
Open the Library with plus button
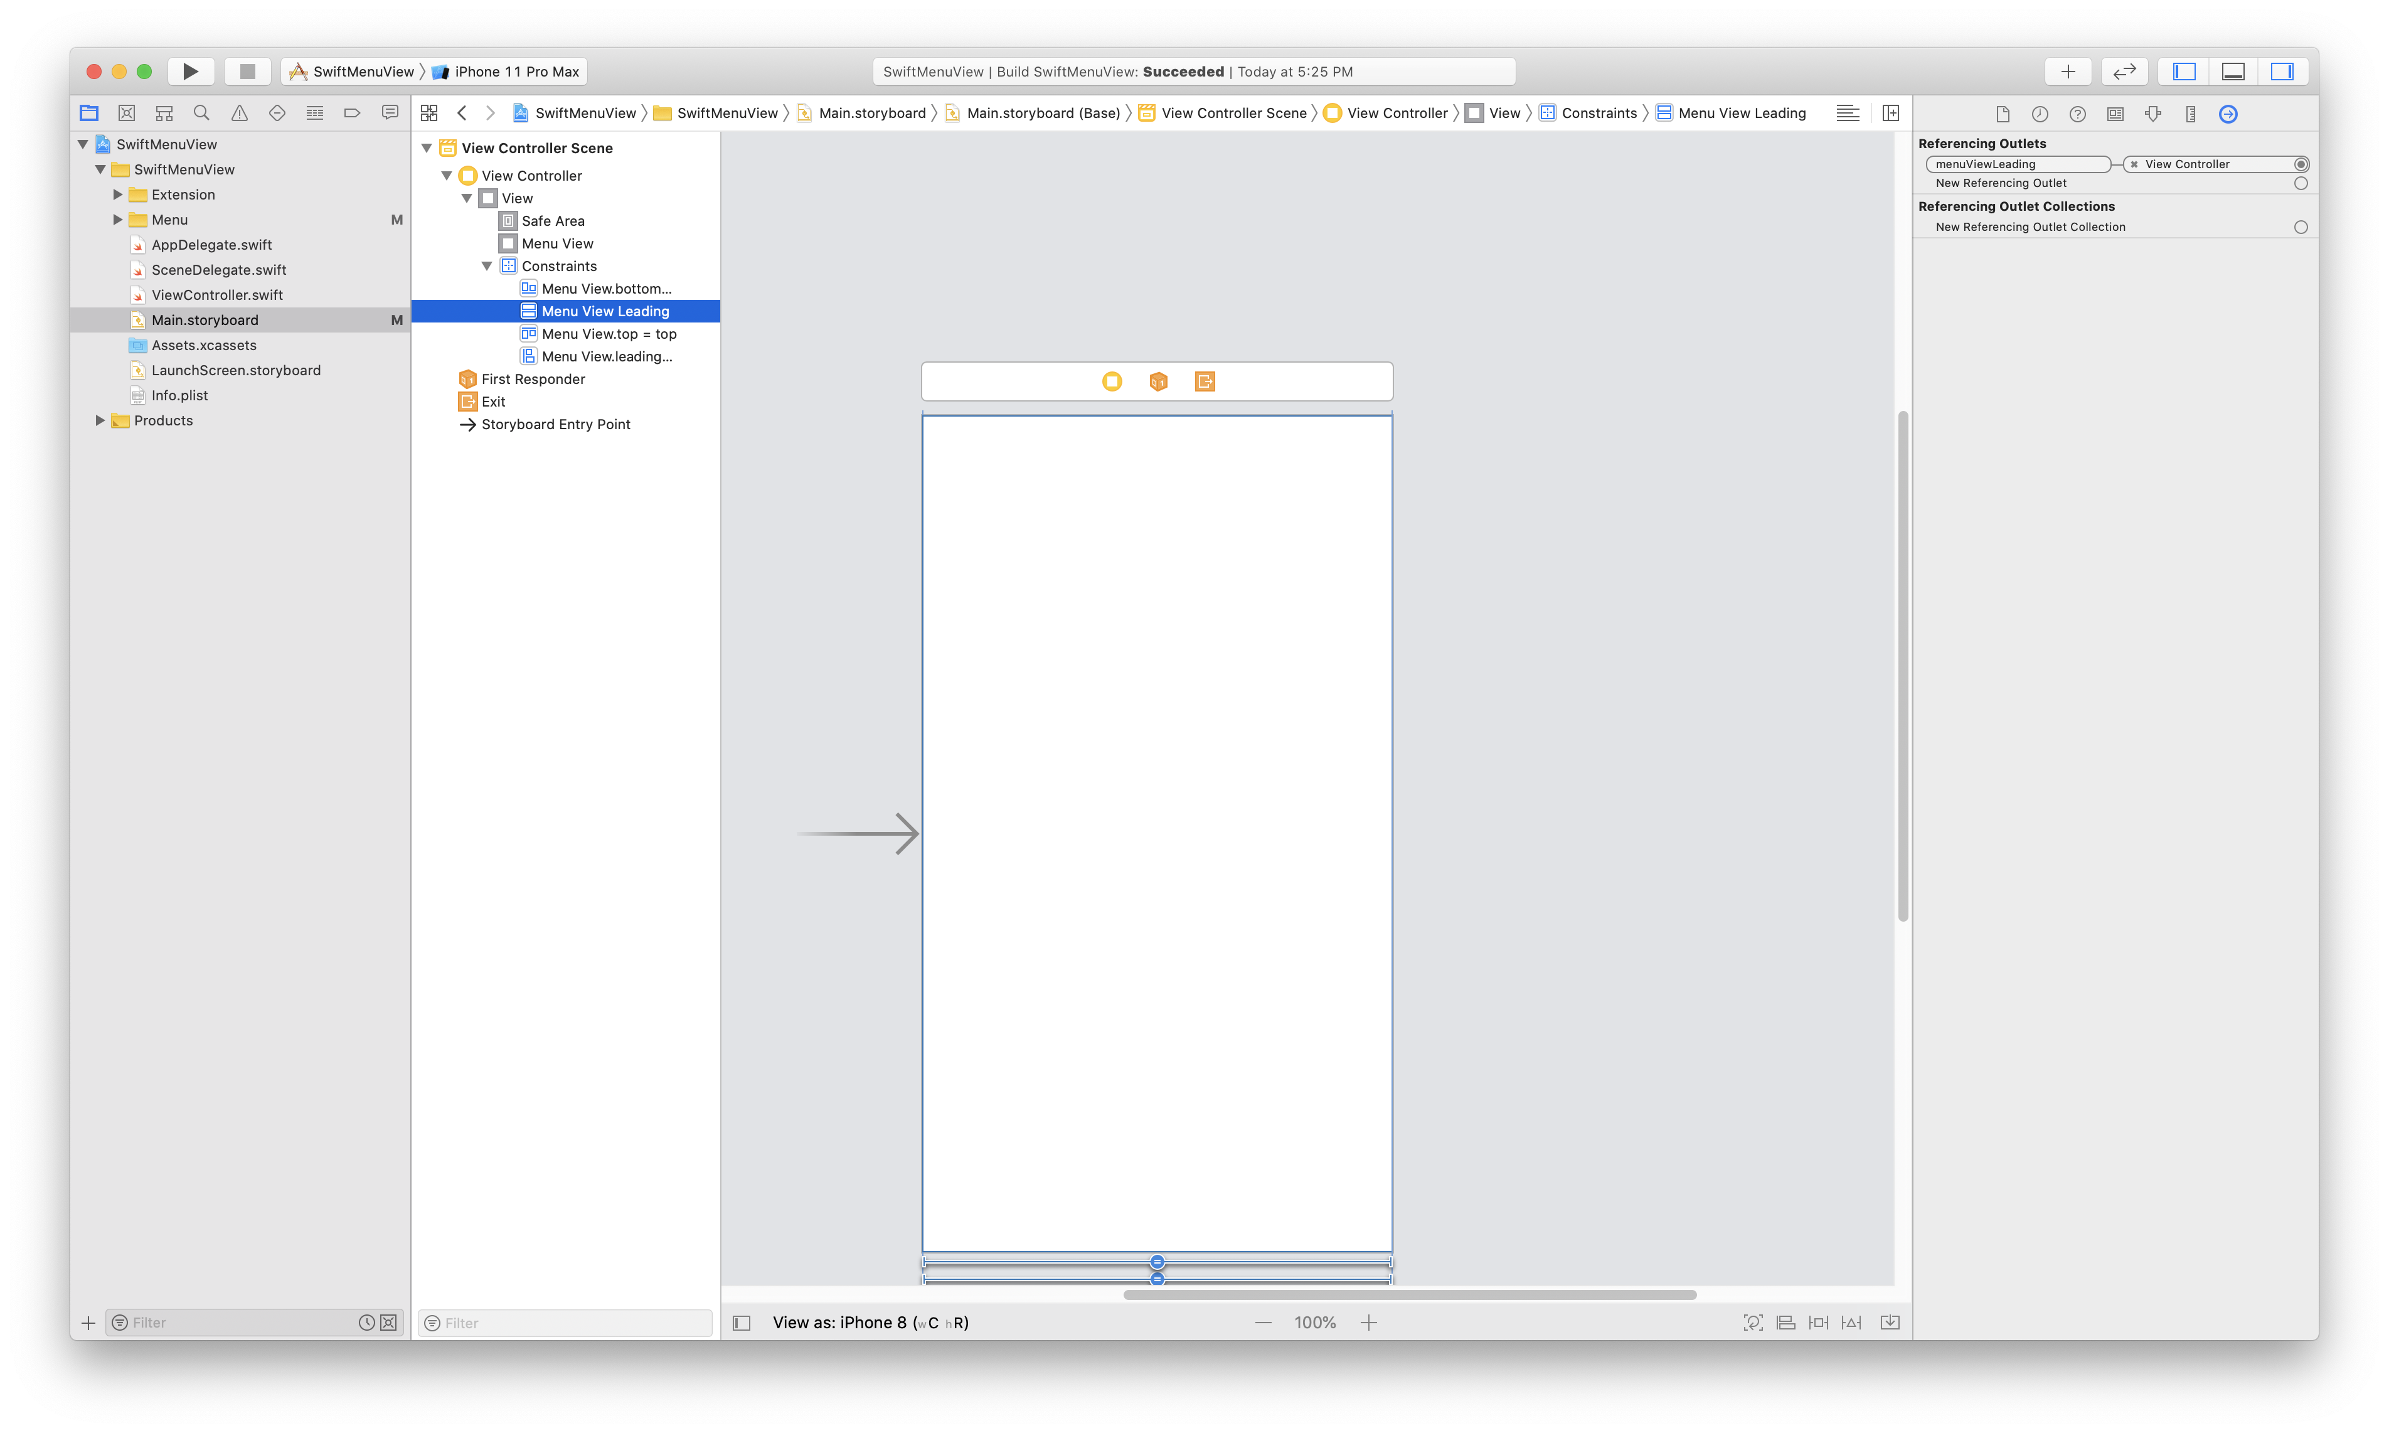click(x=2068, y=72)
